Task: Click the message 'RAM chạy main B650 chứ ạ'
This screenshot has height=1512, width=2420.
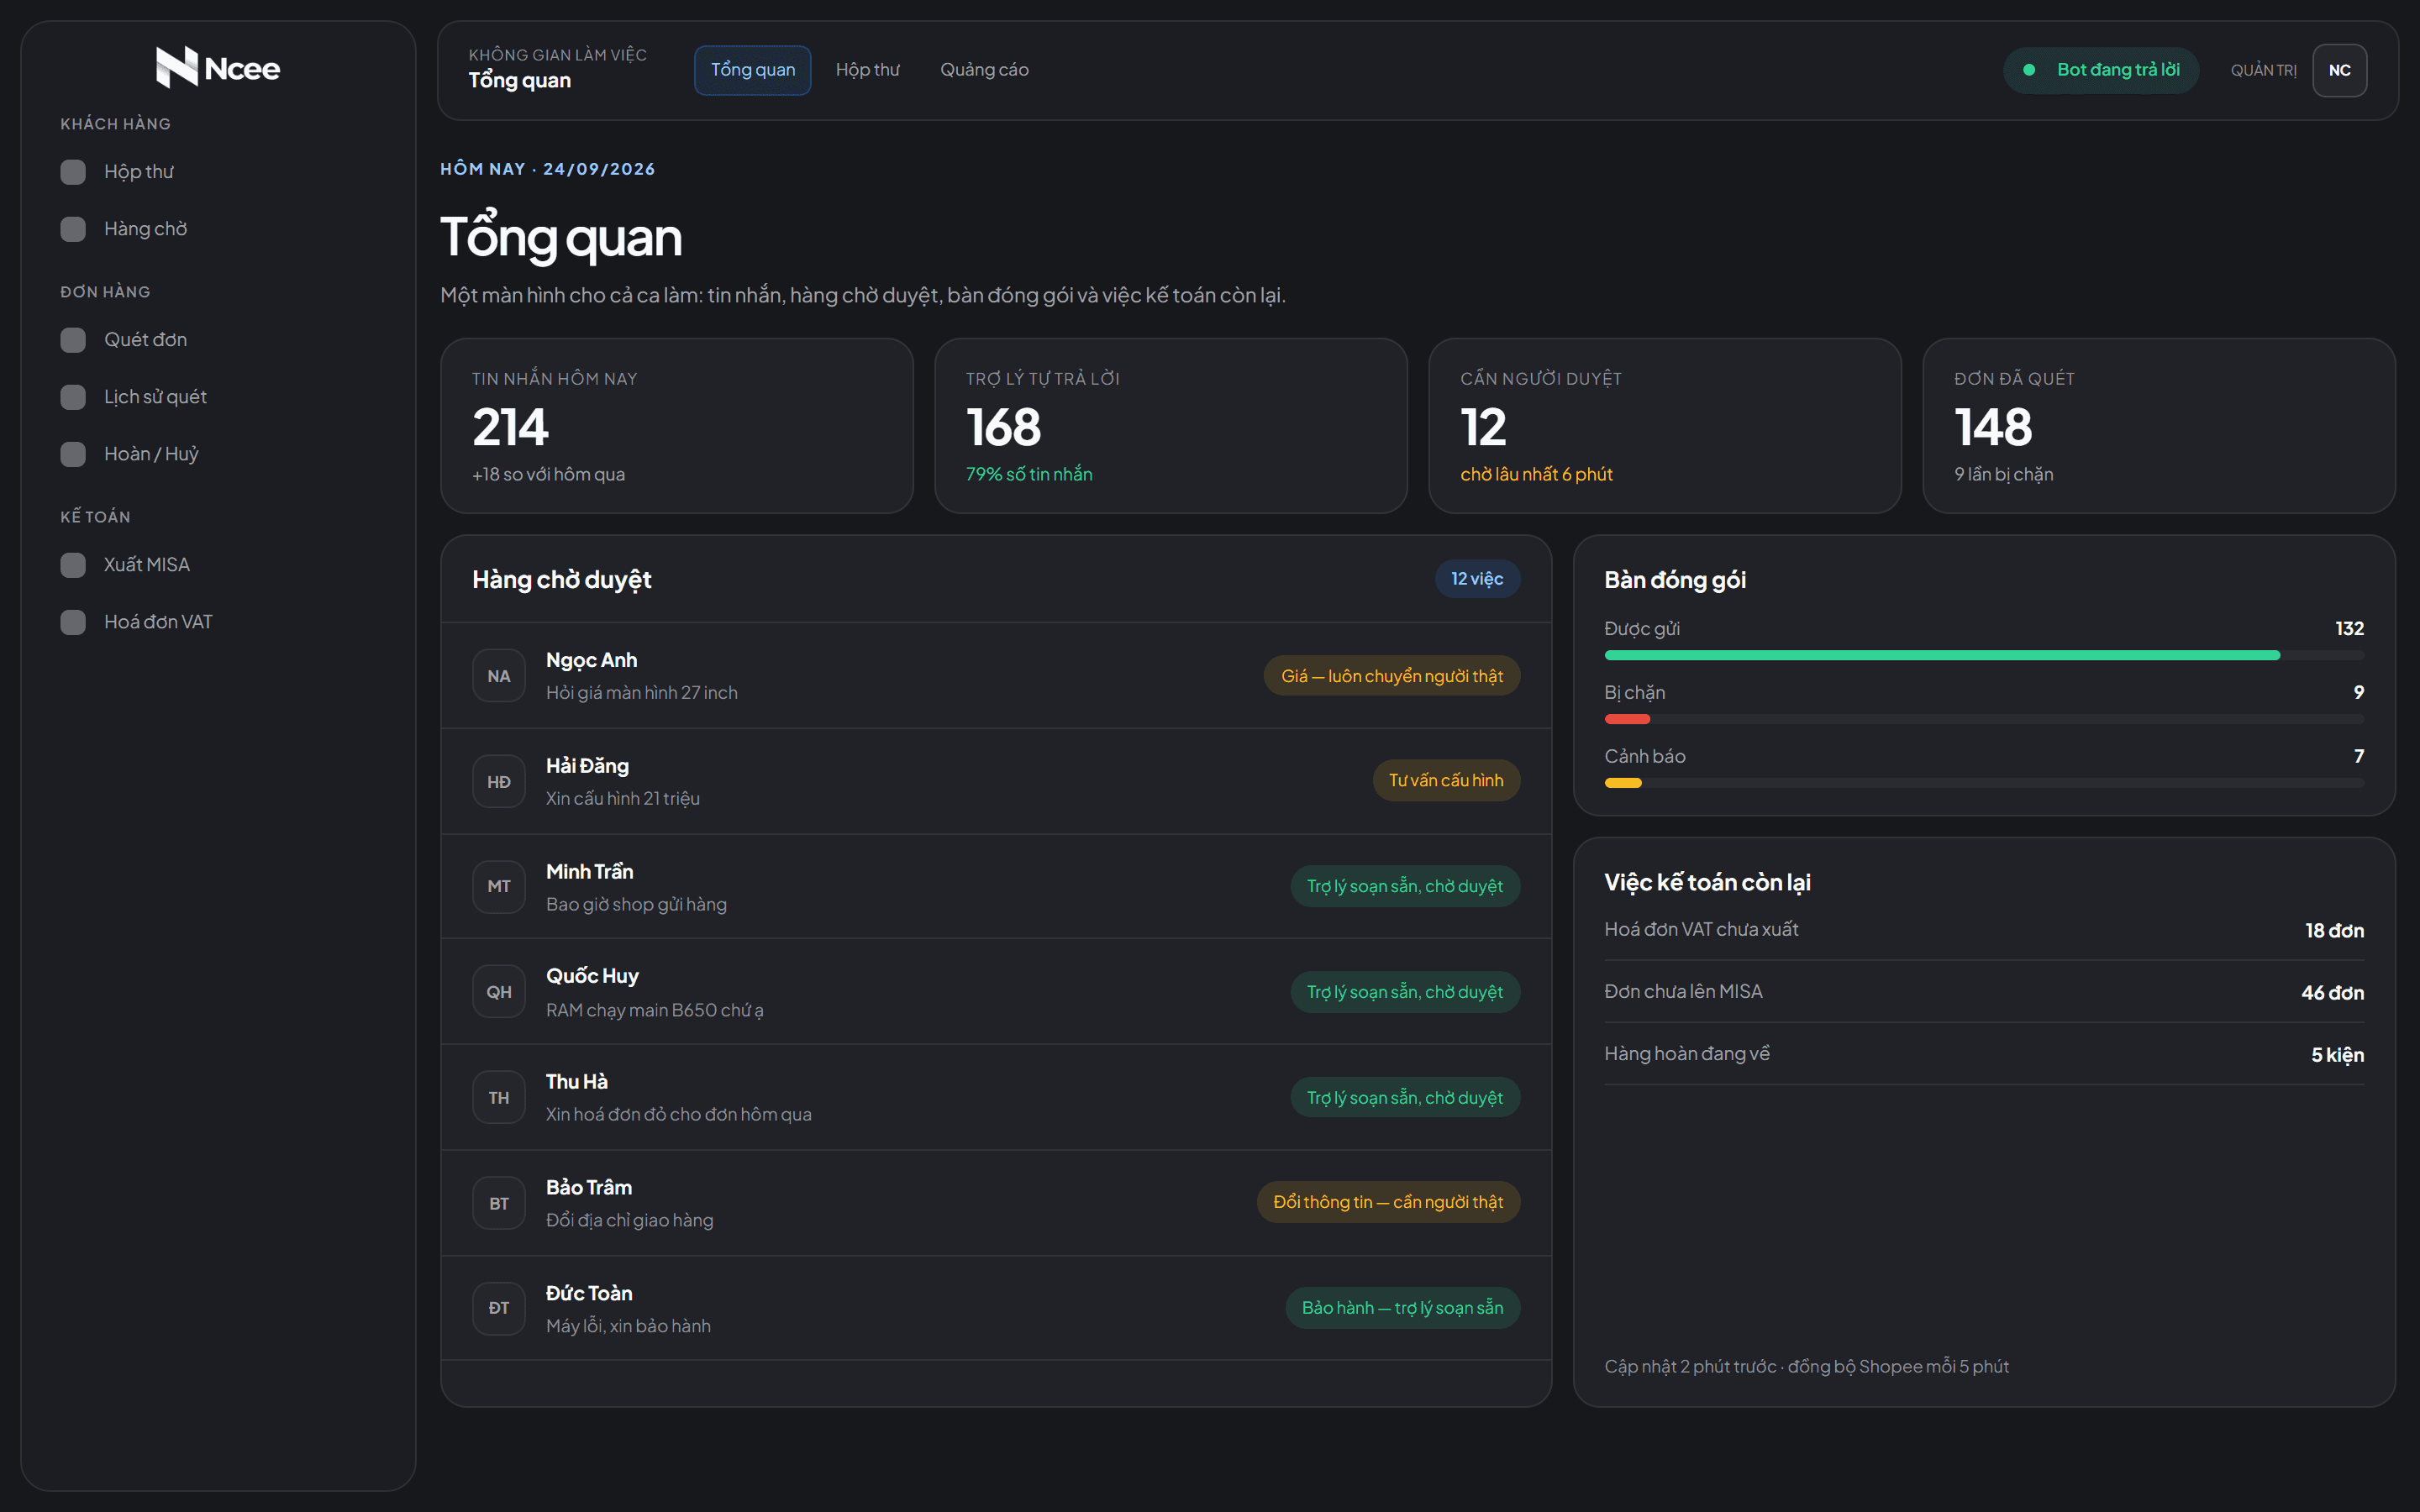Action: (655, 1010)
